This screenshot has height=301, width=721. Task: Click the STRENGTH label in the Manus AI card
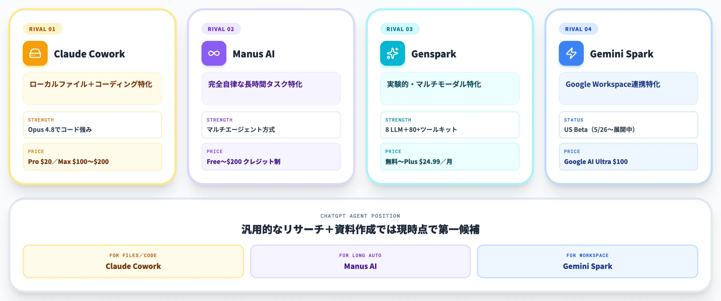click(x=219, y=120)
